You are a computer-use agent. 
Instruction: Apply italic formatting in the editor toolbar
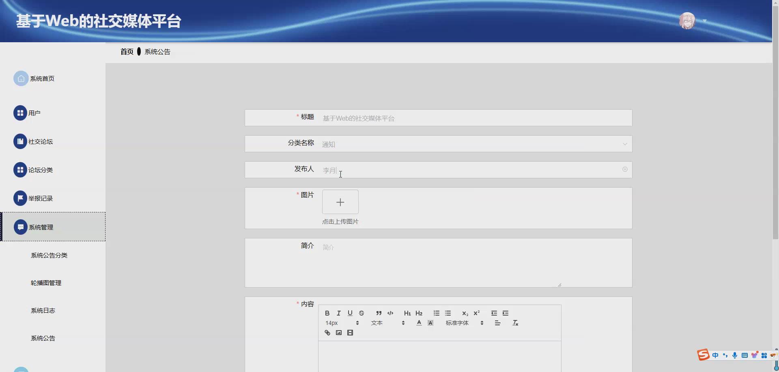[x=338, y=313]
